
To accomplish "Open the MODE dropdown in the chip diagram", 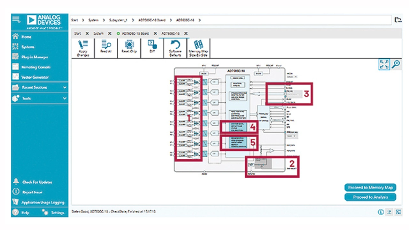I will (x=292, y=77).
